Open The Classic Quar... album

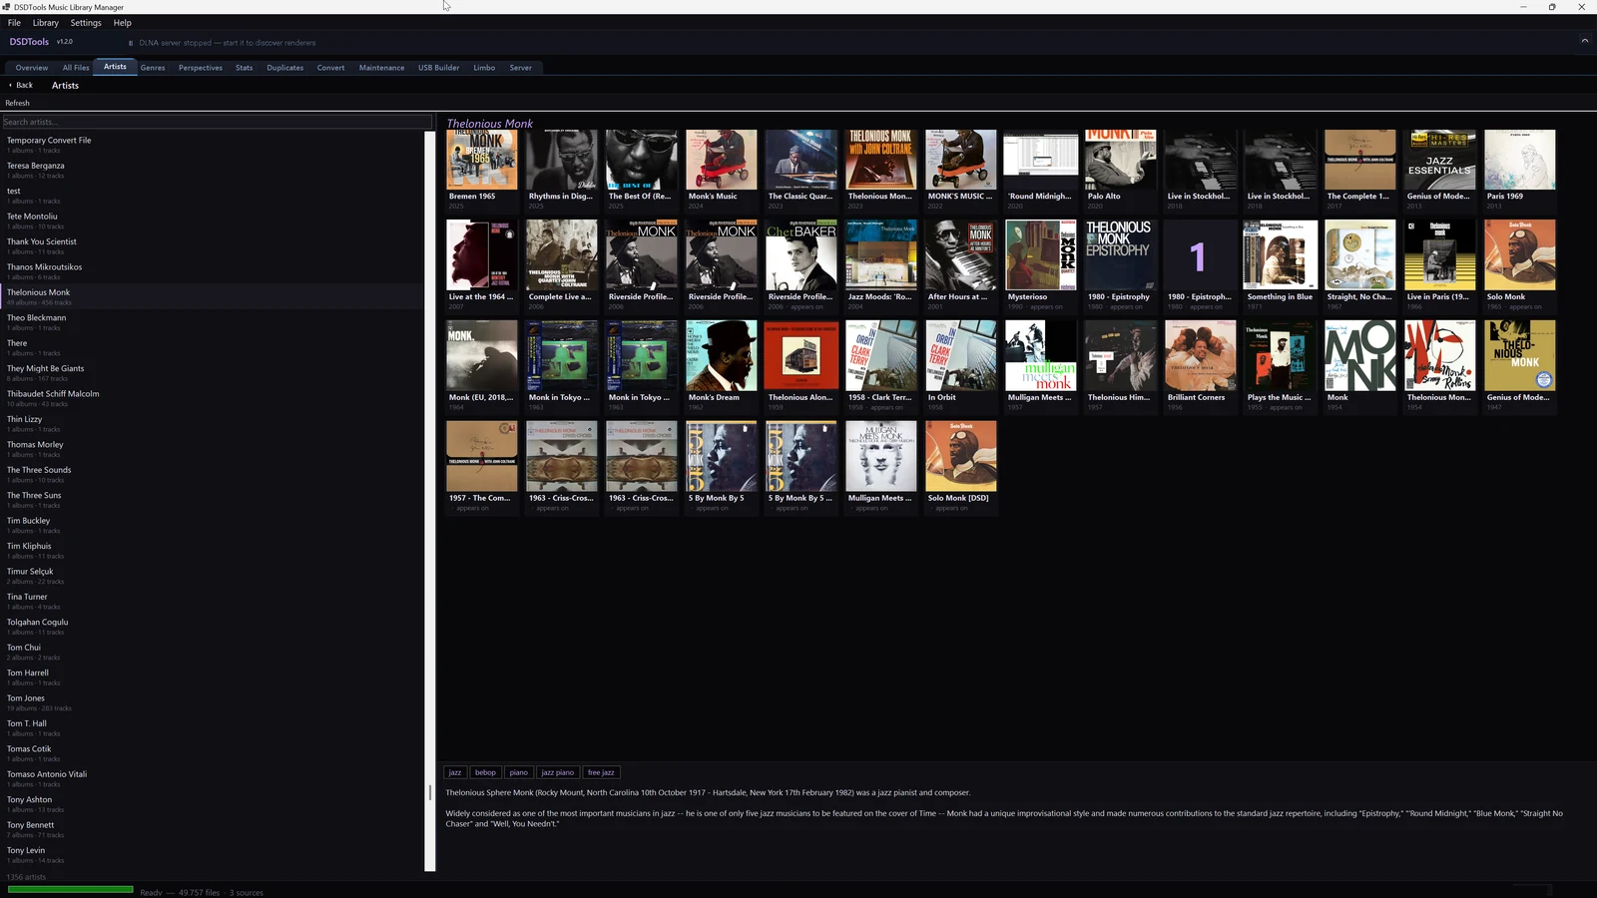click(x=801, y=170)
